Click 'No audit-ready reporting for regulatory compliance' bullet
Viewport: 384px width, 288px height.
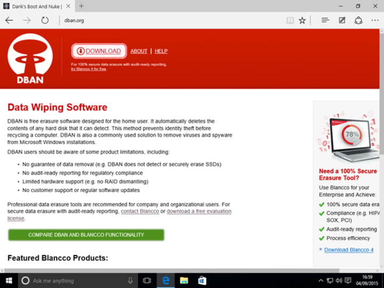pos(83,173)
